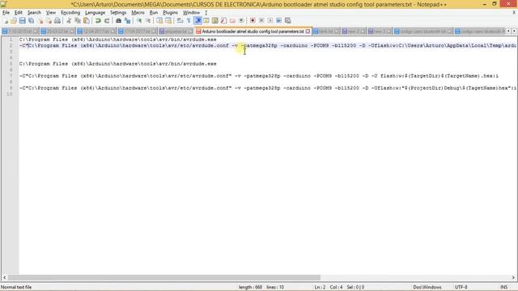The image size is (518, 291).
Task: Click the Close All toolbar icon
Action: (49, 21)
